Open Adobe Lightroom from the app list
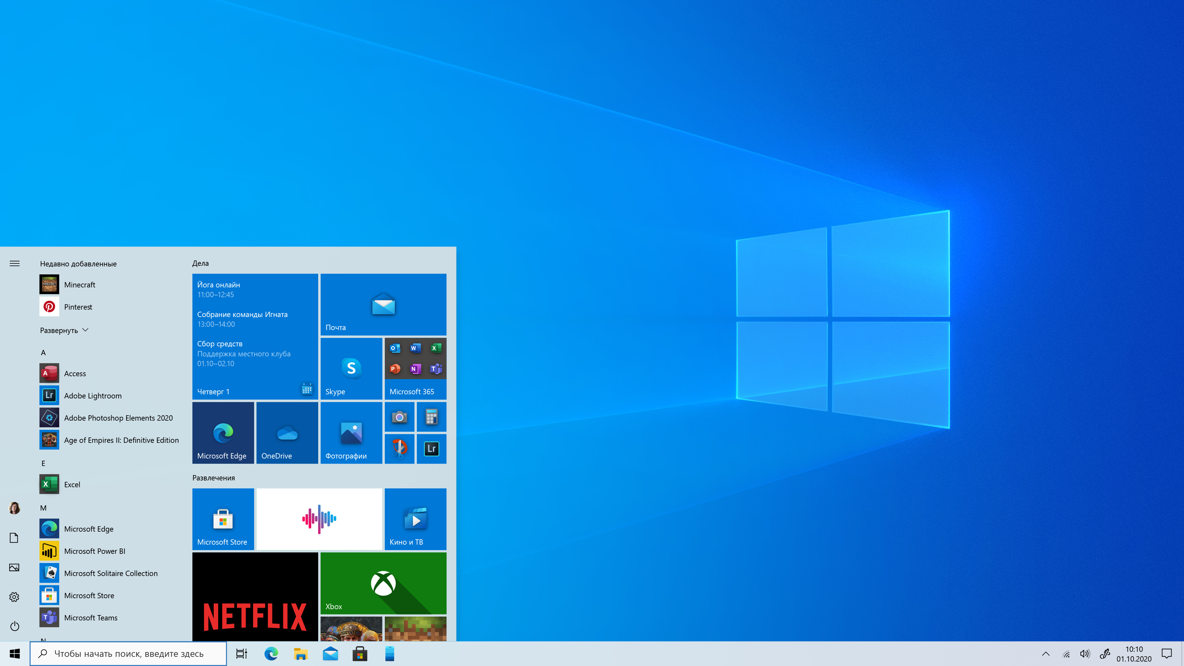This screenshot has height=666, width=1184. coord(92,395)
